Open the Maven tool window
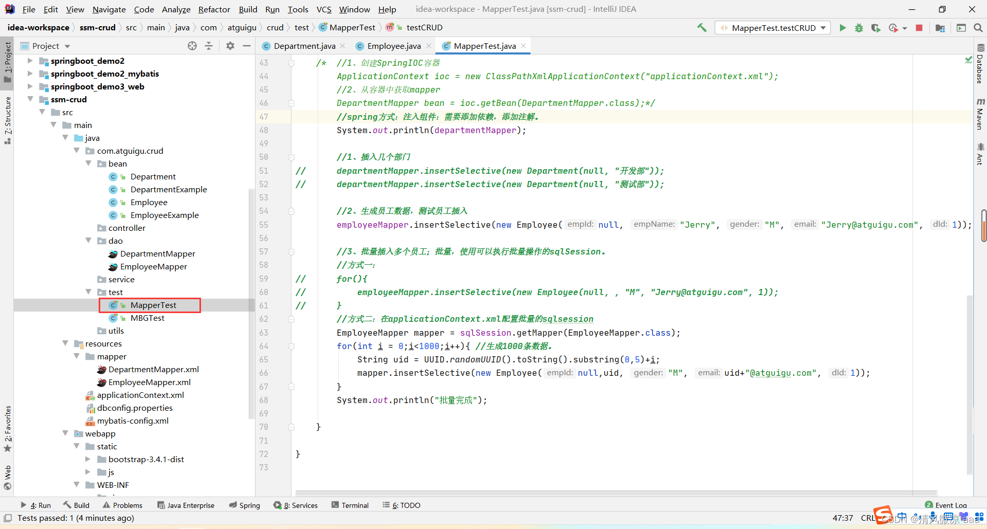The width and height of the screenshot is (987, 529). pos(980,114)
